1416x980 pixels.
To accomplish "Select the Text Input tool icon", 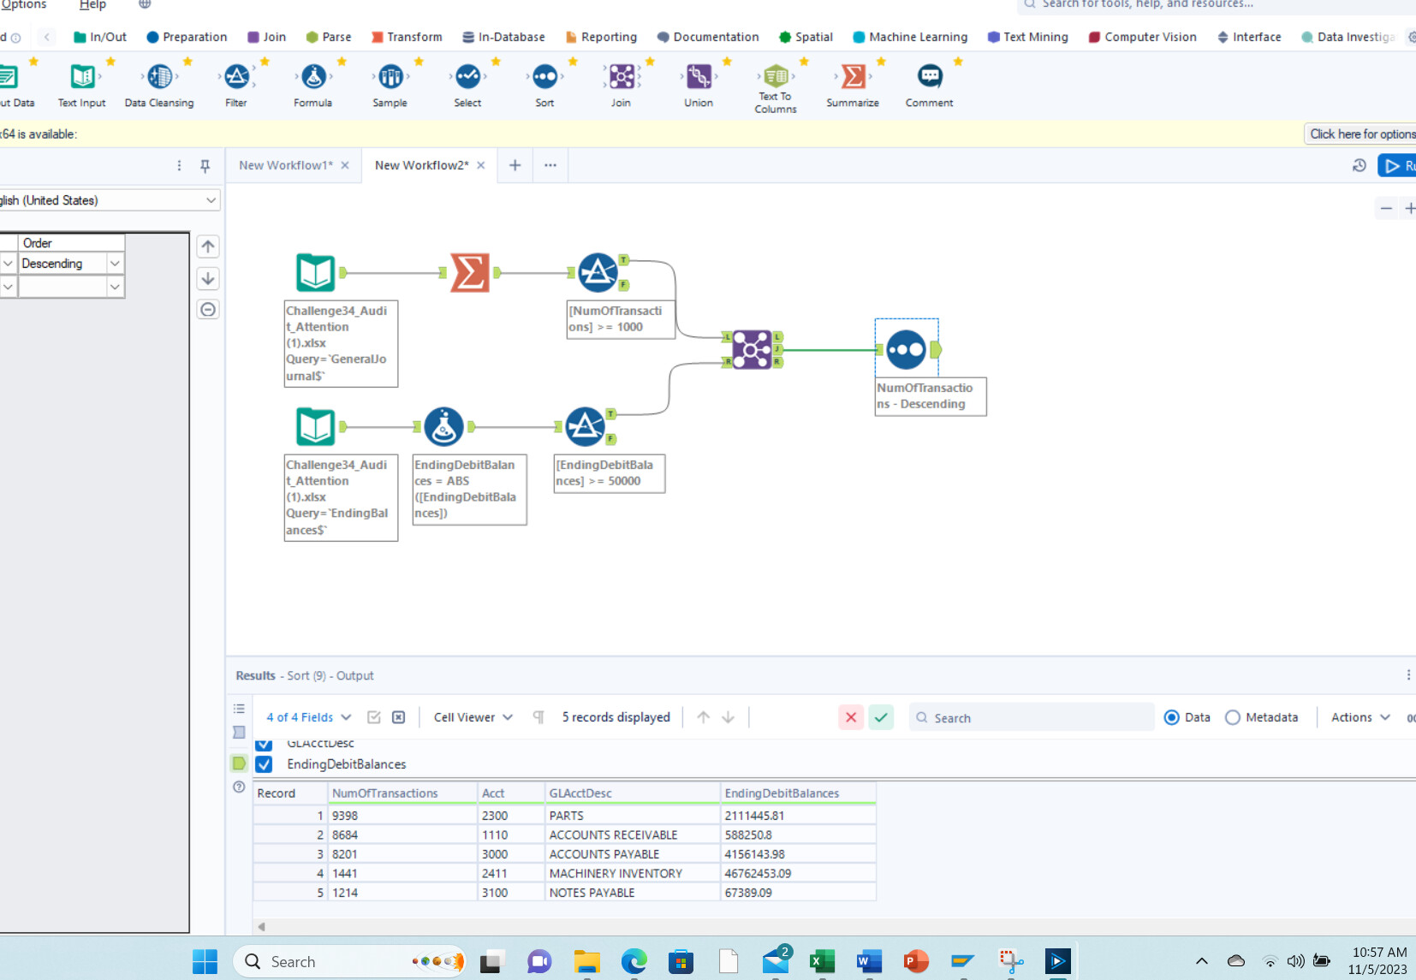I will point(82,77).
